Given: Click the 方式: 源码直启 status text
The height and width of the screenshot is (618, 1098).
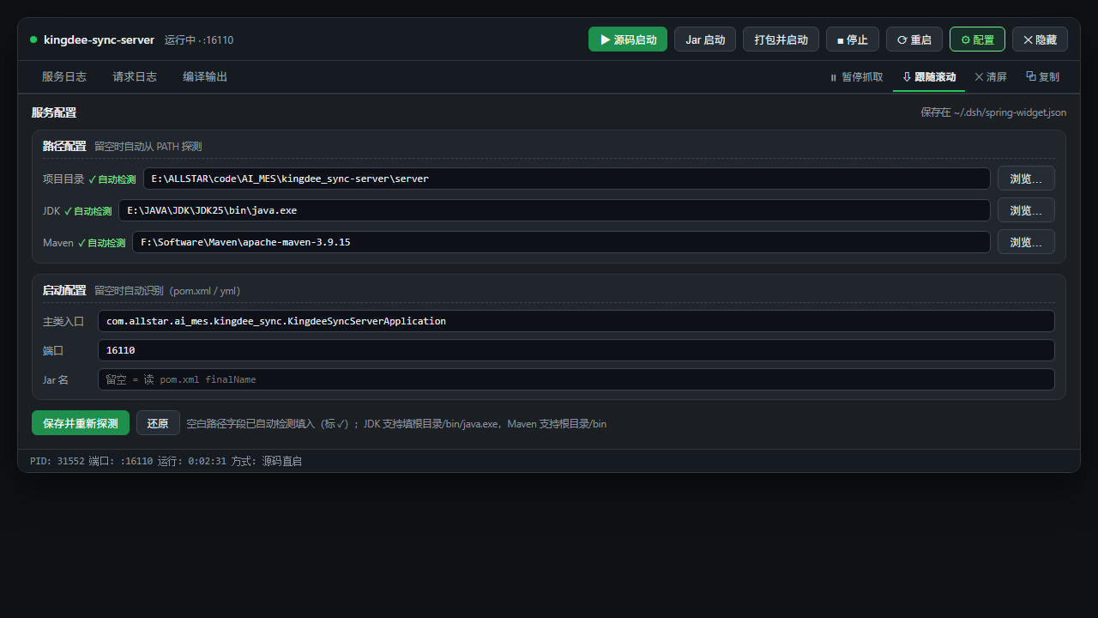Looking at the screenshot, I should 267,461.
